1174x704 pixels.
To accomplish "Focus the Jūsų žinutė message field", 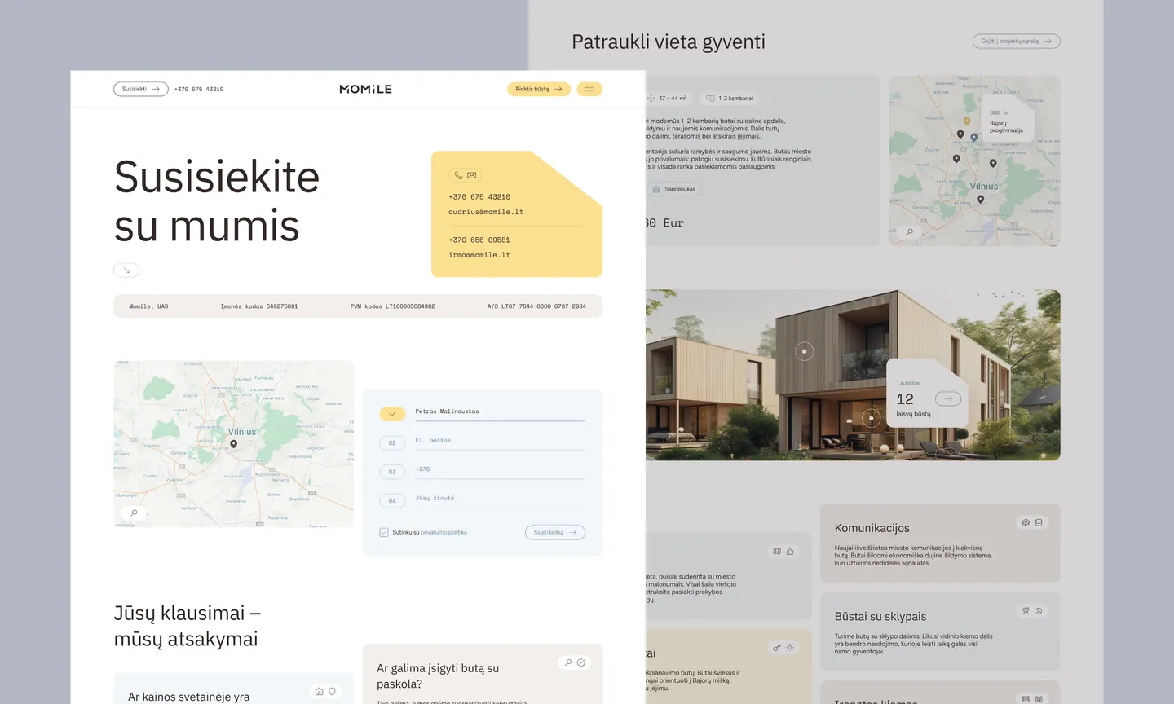I will point(500,499).
